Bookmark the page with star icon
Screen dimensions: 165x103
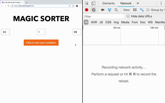coord(73,6)
